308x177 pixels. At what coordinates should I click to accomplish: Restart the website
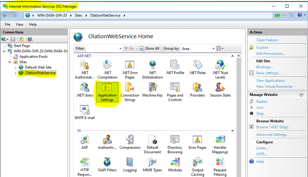point(262,101)
